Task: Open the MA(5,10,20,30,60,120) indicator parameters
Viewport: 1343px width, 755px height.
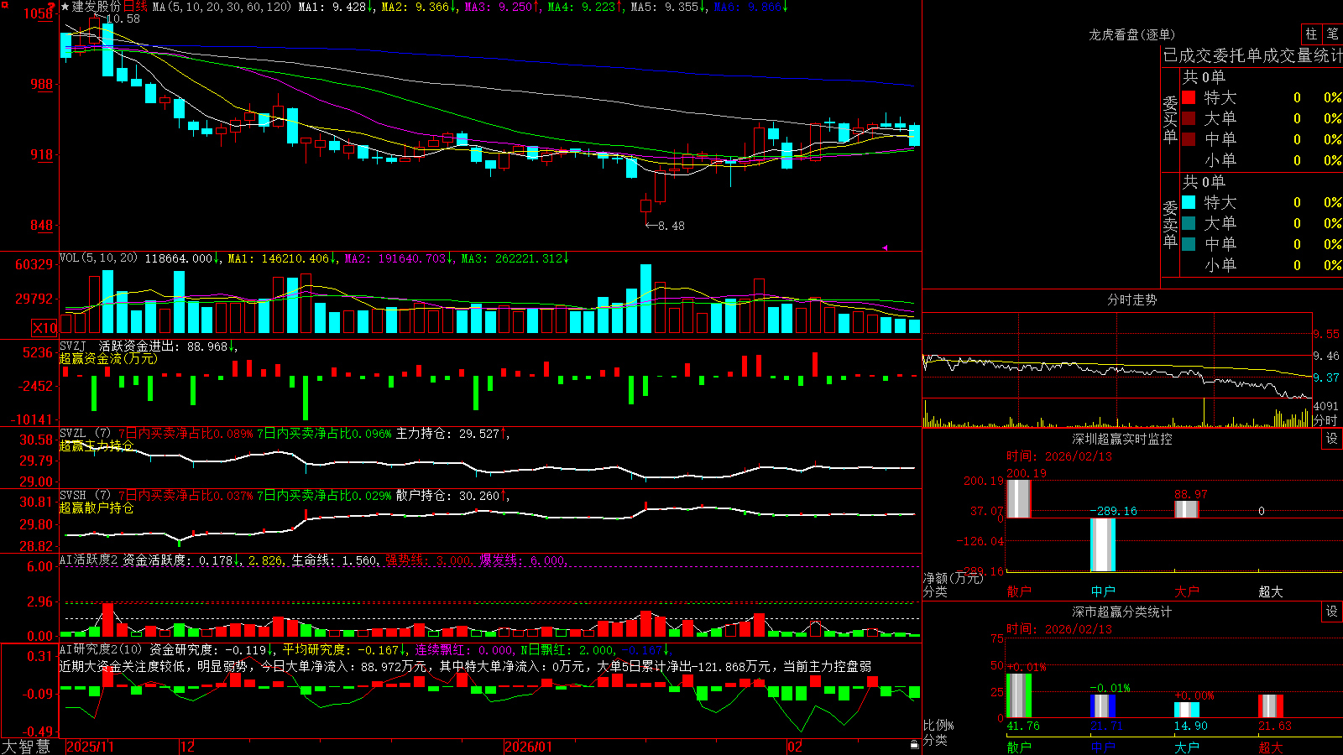Action: 222,7
